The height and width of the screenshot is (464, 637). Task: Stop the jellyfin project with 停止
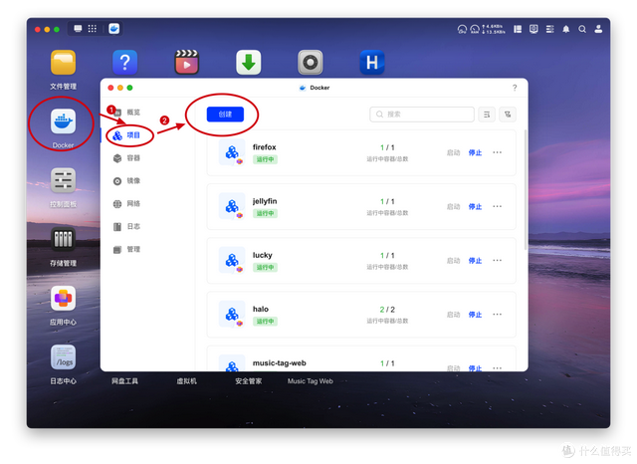[x=475, y=207]
